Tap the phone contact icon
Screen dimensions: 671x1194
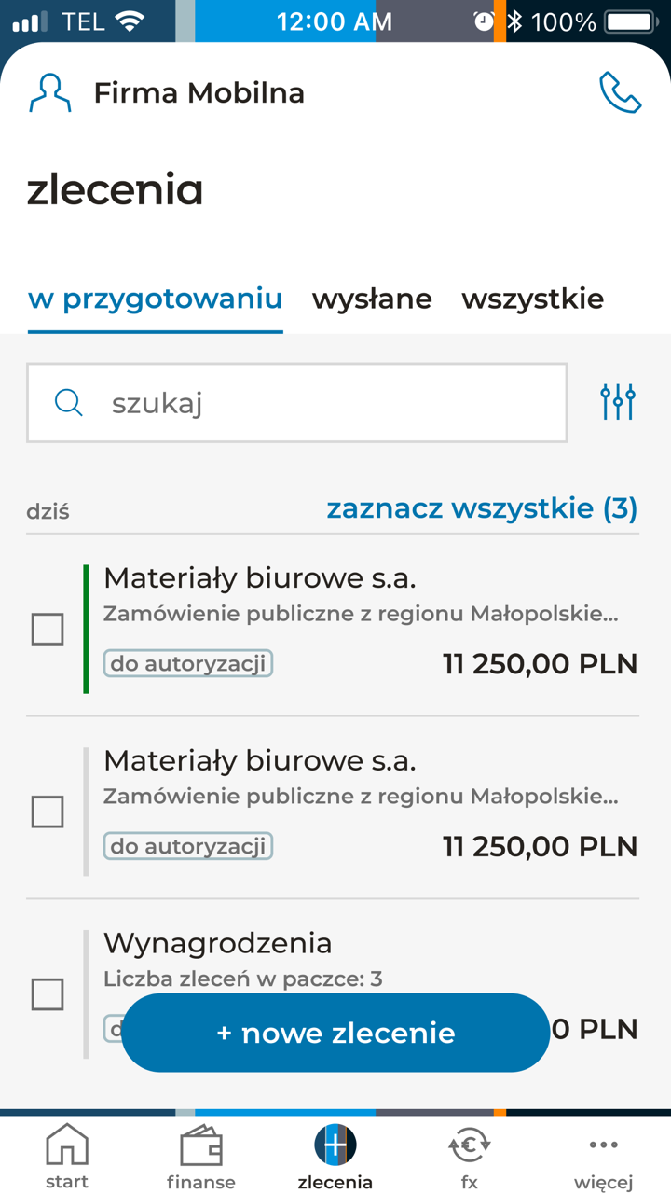[620, 91]
